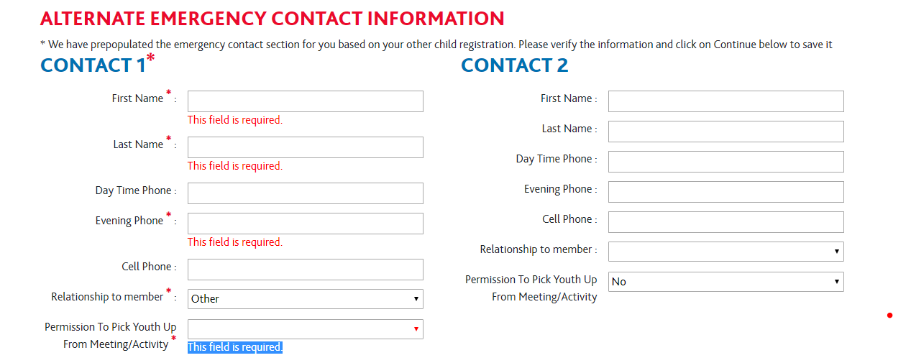This screenshot has height=363, width=911.
Task: Click the highlighted 'This field is required' message
Action: click(x=235, y=347)
